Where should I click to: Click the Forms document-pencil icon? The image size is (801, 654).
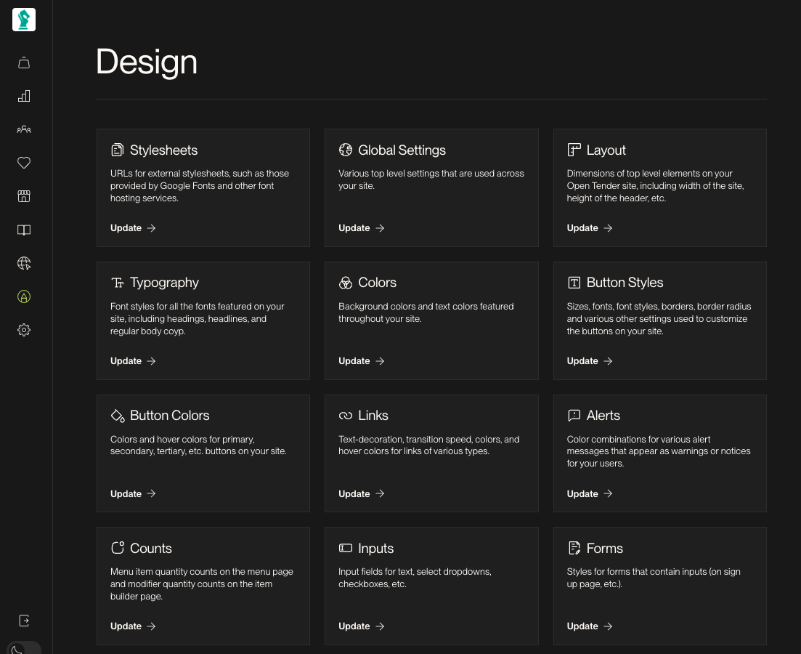[574, 548]
